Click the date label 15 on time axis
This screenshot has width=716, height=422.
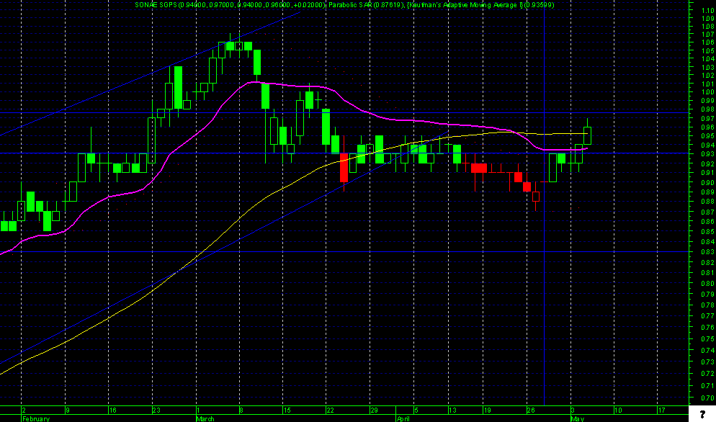287,410
